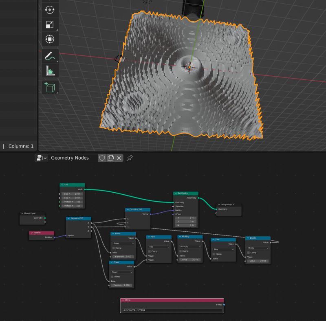Unlink the node tree with the X button
Viewport: 326px width, 321px height.
point(119,158)
